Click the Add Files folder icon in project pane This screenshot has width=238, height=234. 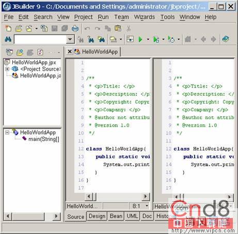[20, 52]
